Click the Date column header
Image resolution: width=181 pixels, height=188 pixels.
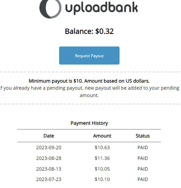click(x=49, y=136)
